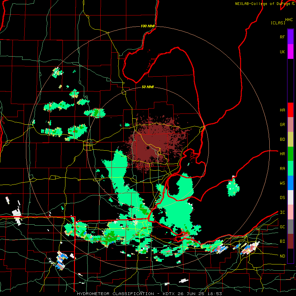The height and width of the screenshot is (296, 296).
Task: Click the UK magenta color swatch
Action: click(x=290, y=52)
